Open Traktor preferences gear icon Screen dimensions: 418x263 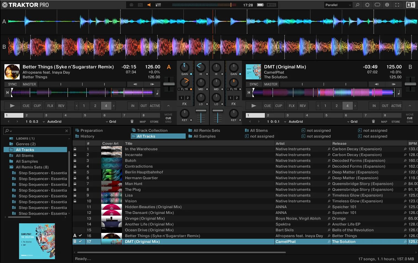click(367, 5)
